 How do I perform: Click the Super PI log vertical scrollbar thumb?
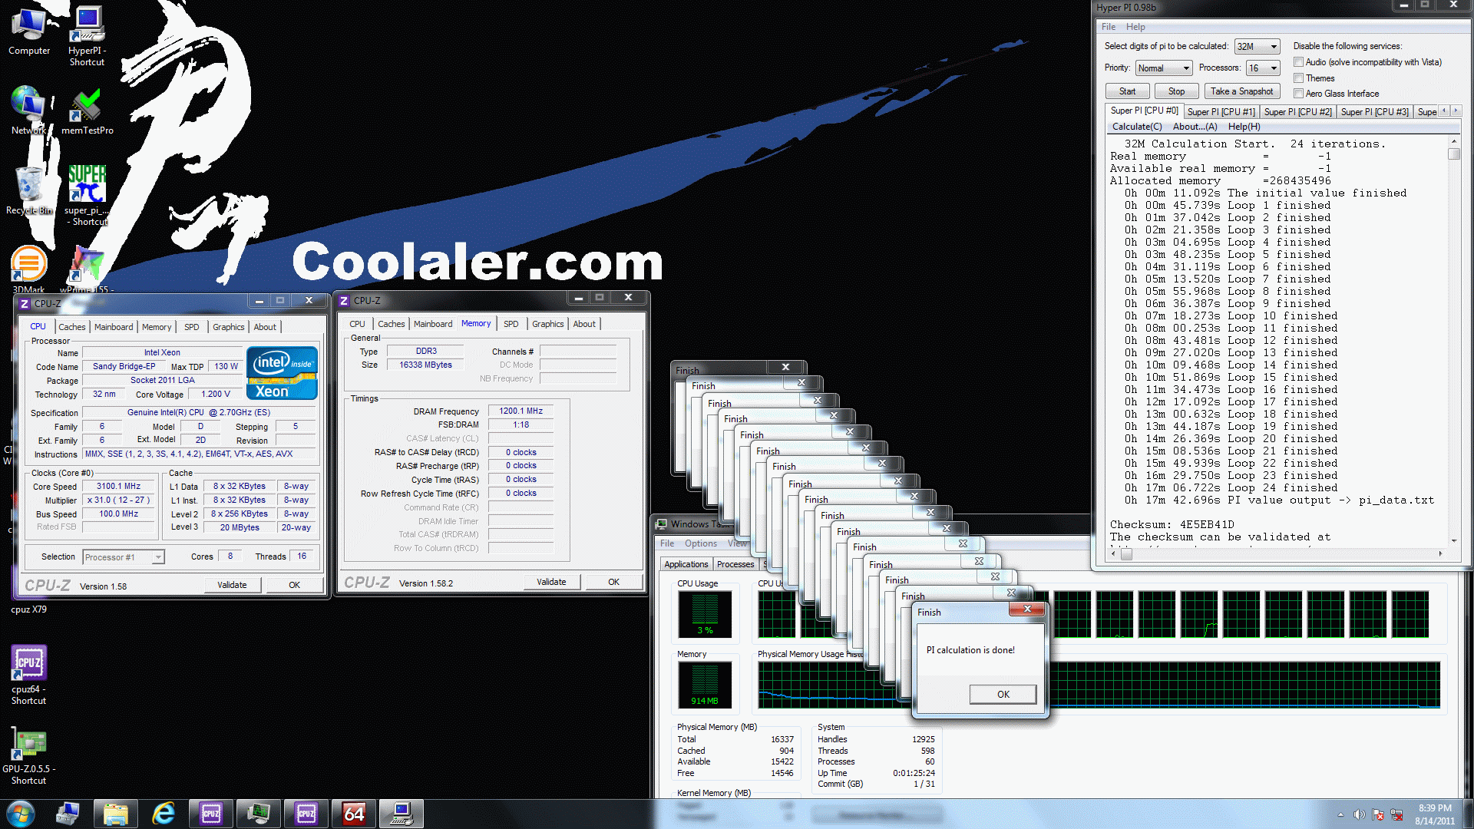coord(1453,154)
